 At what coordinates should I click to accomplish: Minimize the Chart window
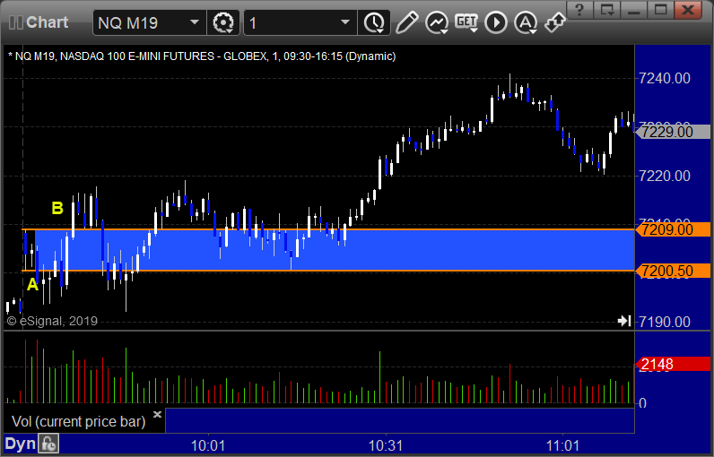pos(634,10)
